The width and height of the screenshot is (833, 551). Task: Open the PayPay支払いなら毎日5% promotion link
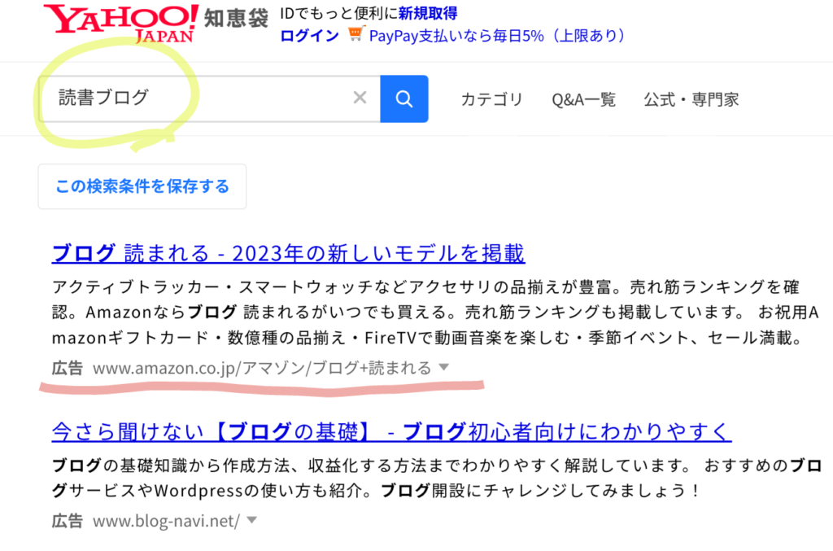(497, 36)
